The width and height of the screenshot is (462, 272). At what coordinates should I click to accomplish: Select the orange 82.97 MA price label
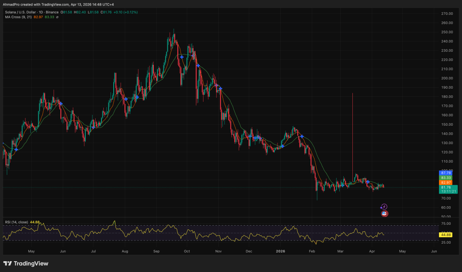(x=446, y=182)
